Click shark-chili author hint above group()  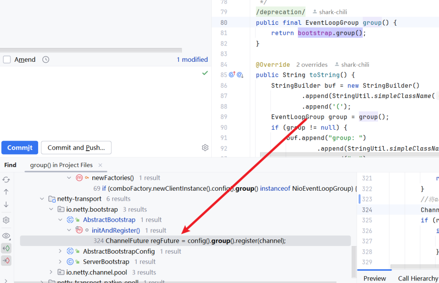[x=330, y=12]
